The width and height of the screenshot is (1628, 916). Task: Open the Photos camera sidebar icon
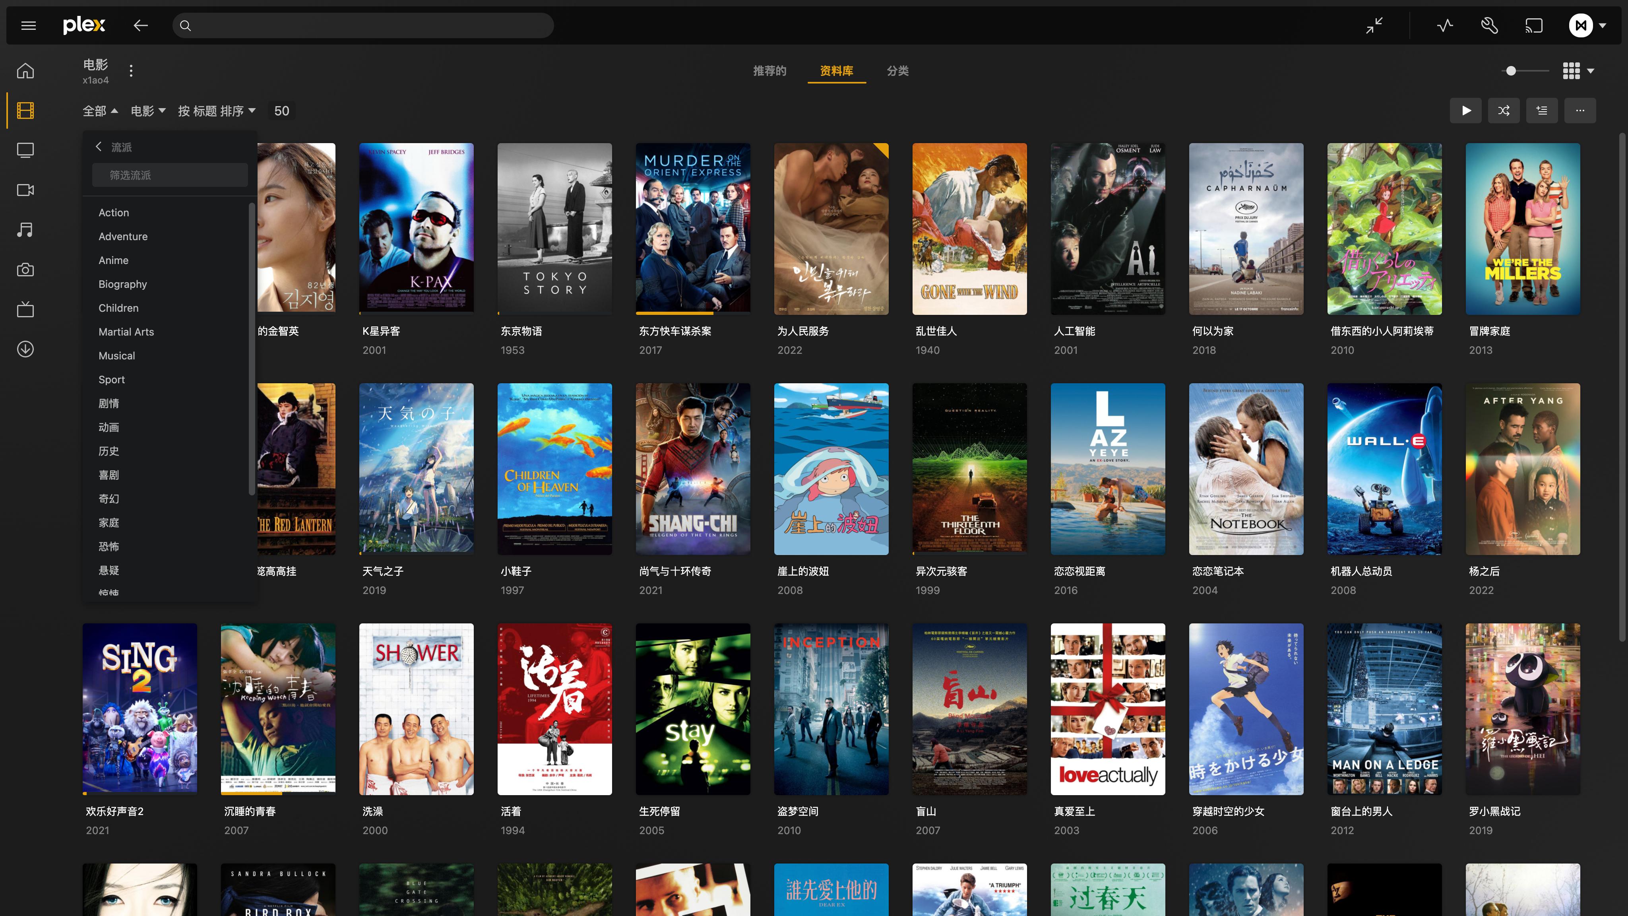(x=25, y=269)
